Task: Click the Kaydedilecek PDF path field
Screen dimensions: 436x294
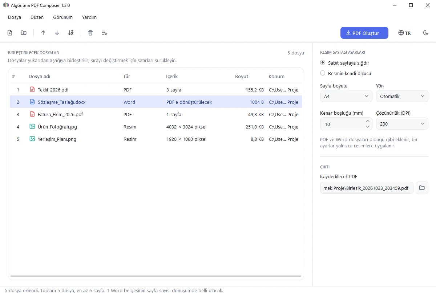Action: point(367,188)
